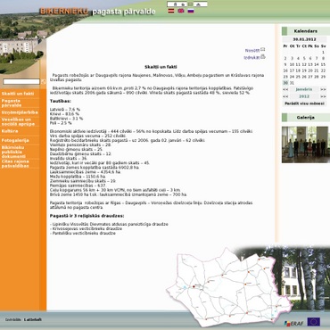Select day 30 in the calendar
The height and width of the screenshot is (330, 330).
coord(285,83)
